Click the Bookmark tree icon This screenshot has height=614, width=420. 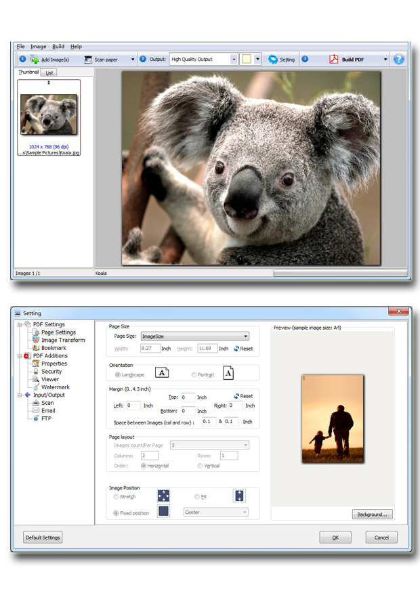[x=36, y=348]
